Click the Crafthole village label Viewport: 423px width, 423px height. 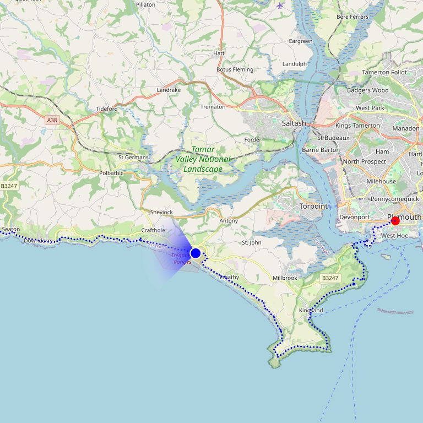click(153, 230)
